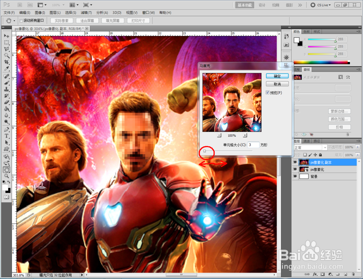Expand more workspaces chevron

pyautogui.click(x=300, y=5)
